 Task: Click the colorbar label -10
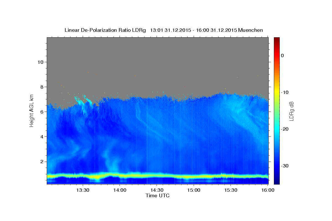click(x=285, y=92)
